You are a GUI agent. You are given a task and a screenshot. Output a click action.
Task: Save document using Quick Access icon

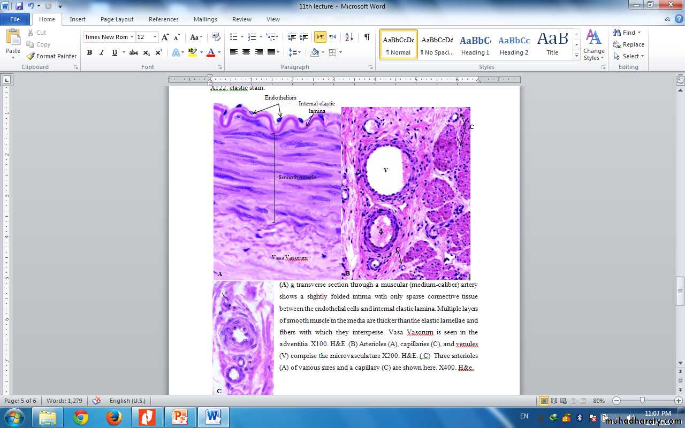19,6
